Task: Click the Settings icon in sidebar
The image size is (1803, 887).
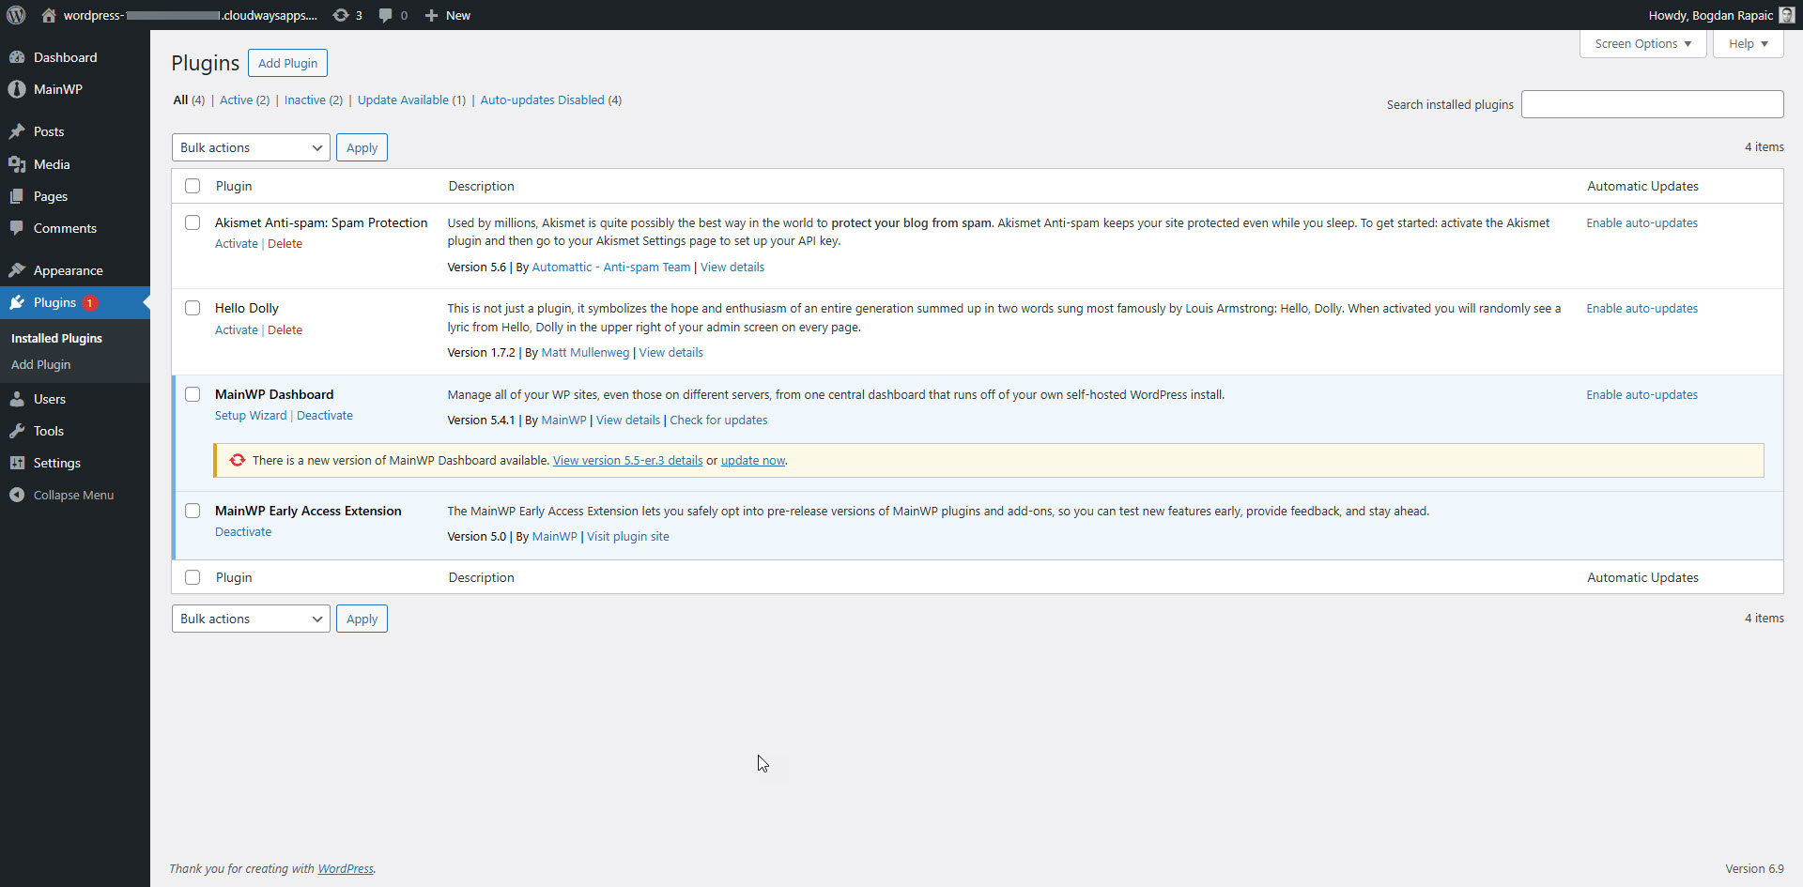Action: [x=17, y=463]
